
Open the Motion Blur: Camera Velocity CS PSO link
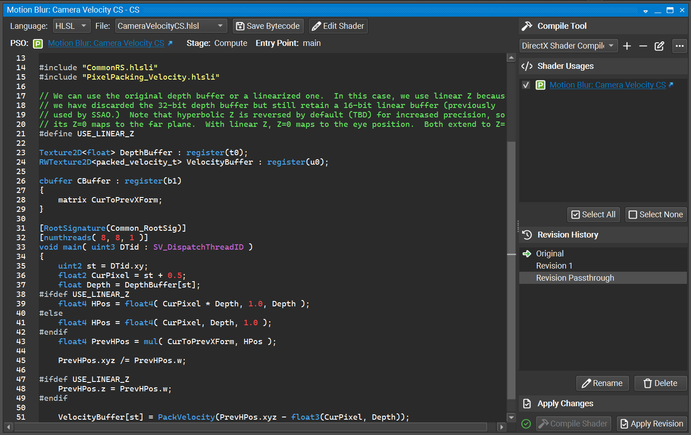(x=106, y=43)
